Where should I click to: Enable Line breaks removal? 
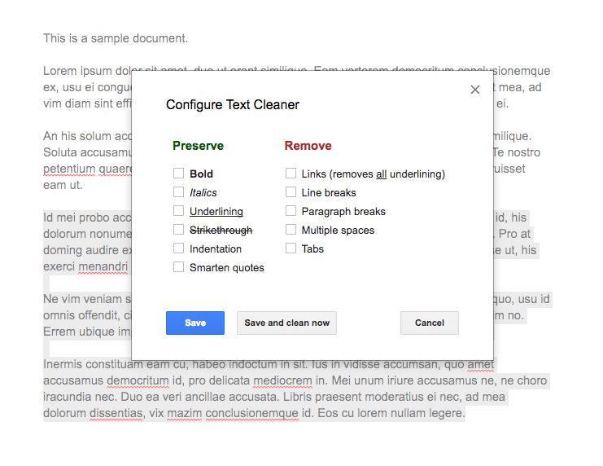[291, 192]
